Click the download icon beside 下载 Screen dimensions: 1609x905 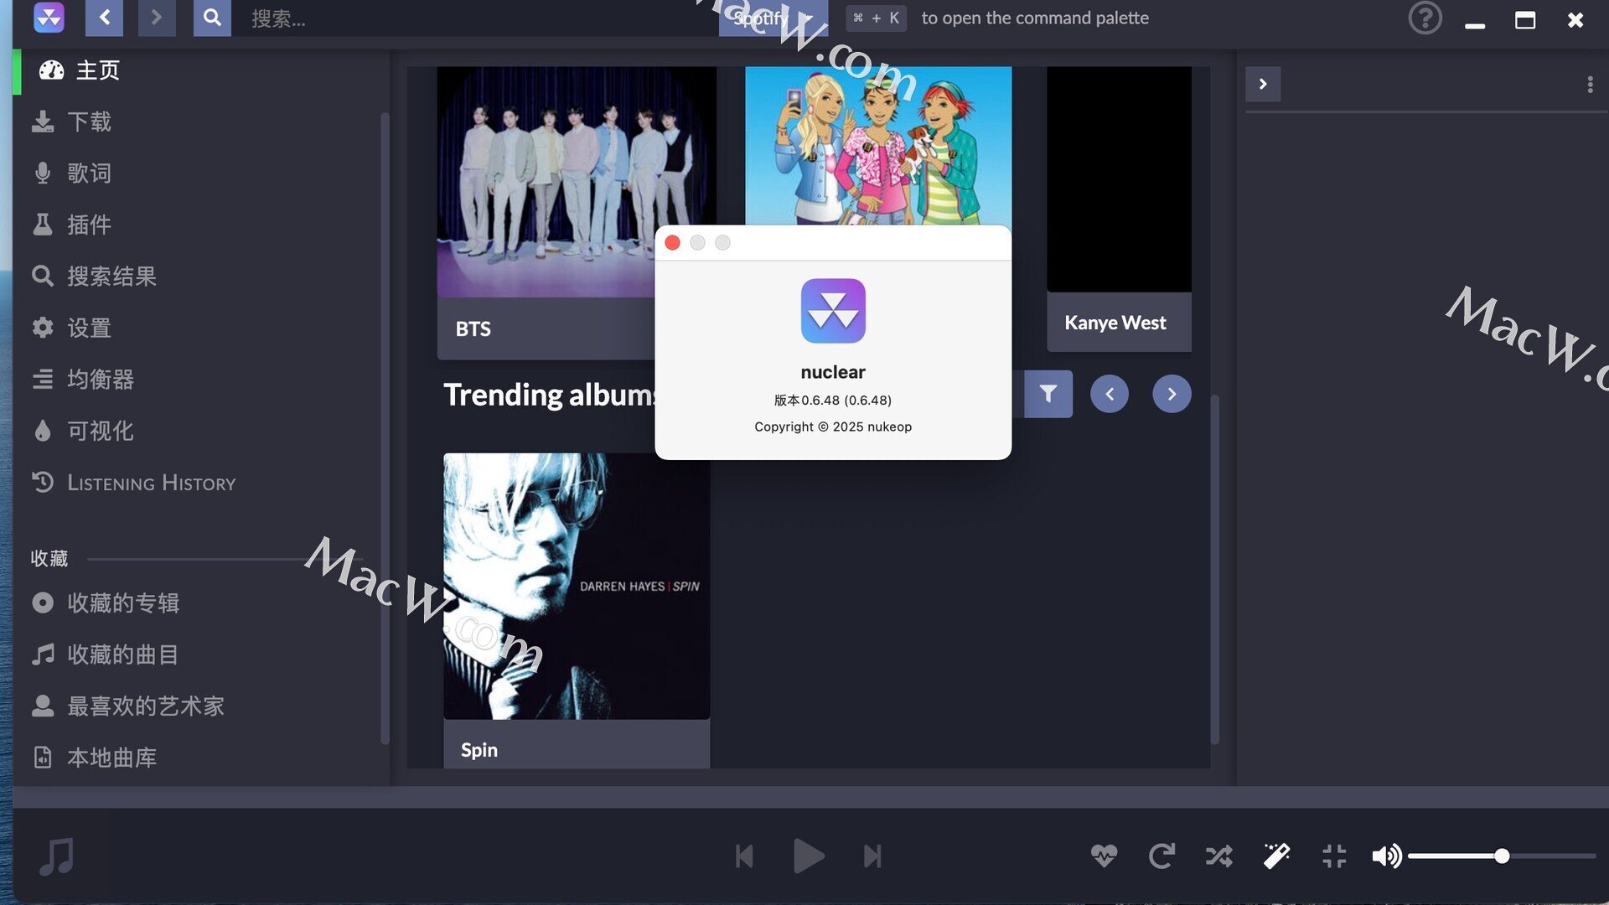pos(43,122)
